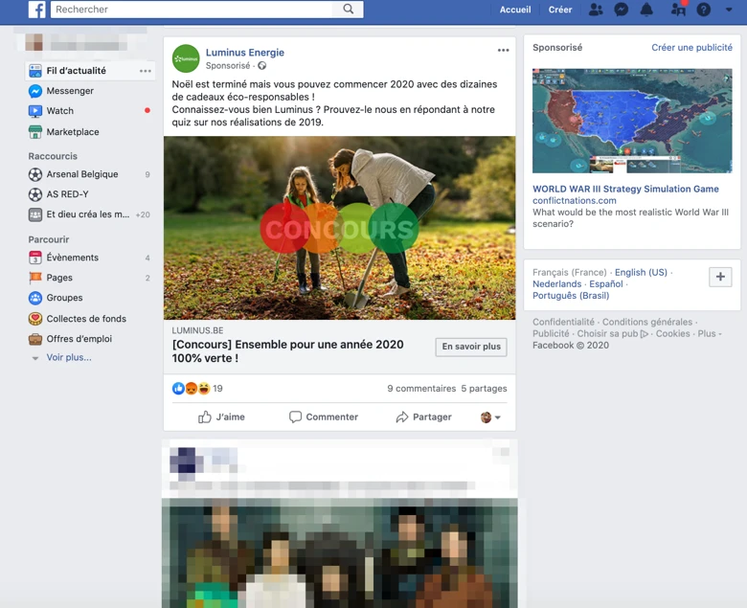View 9 commentaires
Screen dimensions: 747x608
coord(421,389)
